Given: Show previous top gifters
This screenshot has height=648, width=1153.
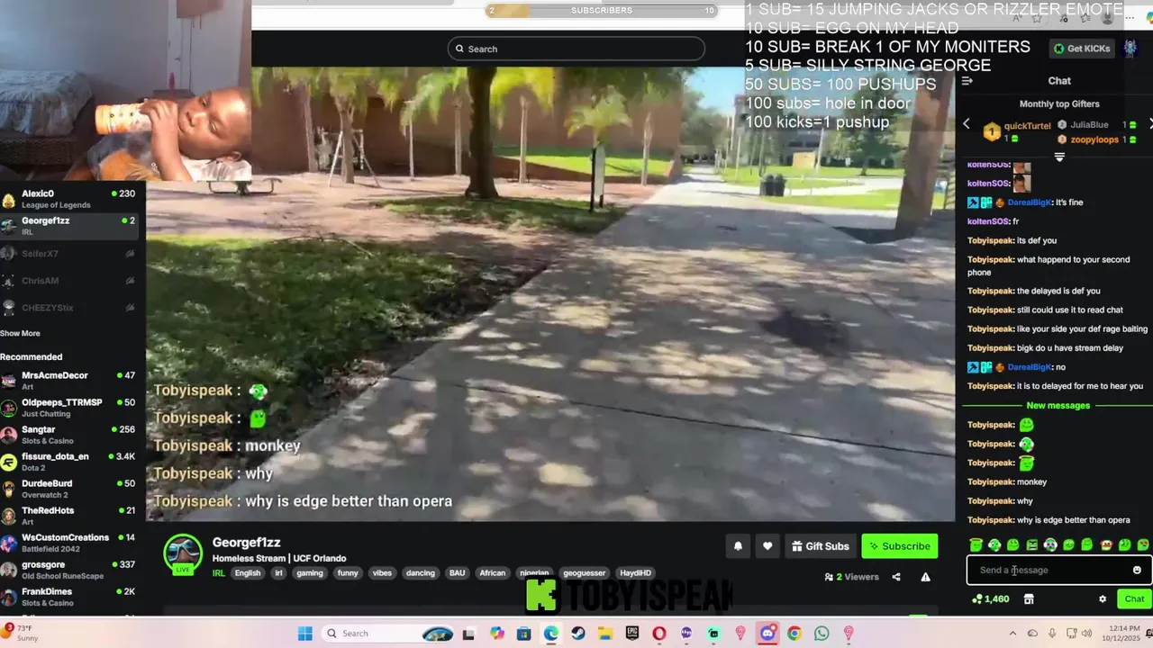Looking at the screenshot, I should click(967, 124).
